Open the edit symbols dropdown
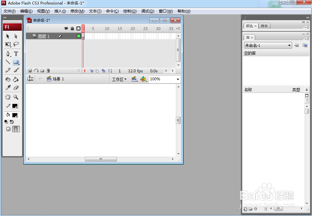 [144, 79]
